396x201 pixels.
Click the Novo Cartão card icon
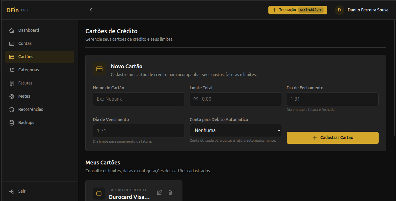[x=99, y=69]
